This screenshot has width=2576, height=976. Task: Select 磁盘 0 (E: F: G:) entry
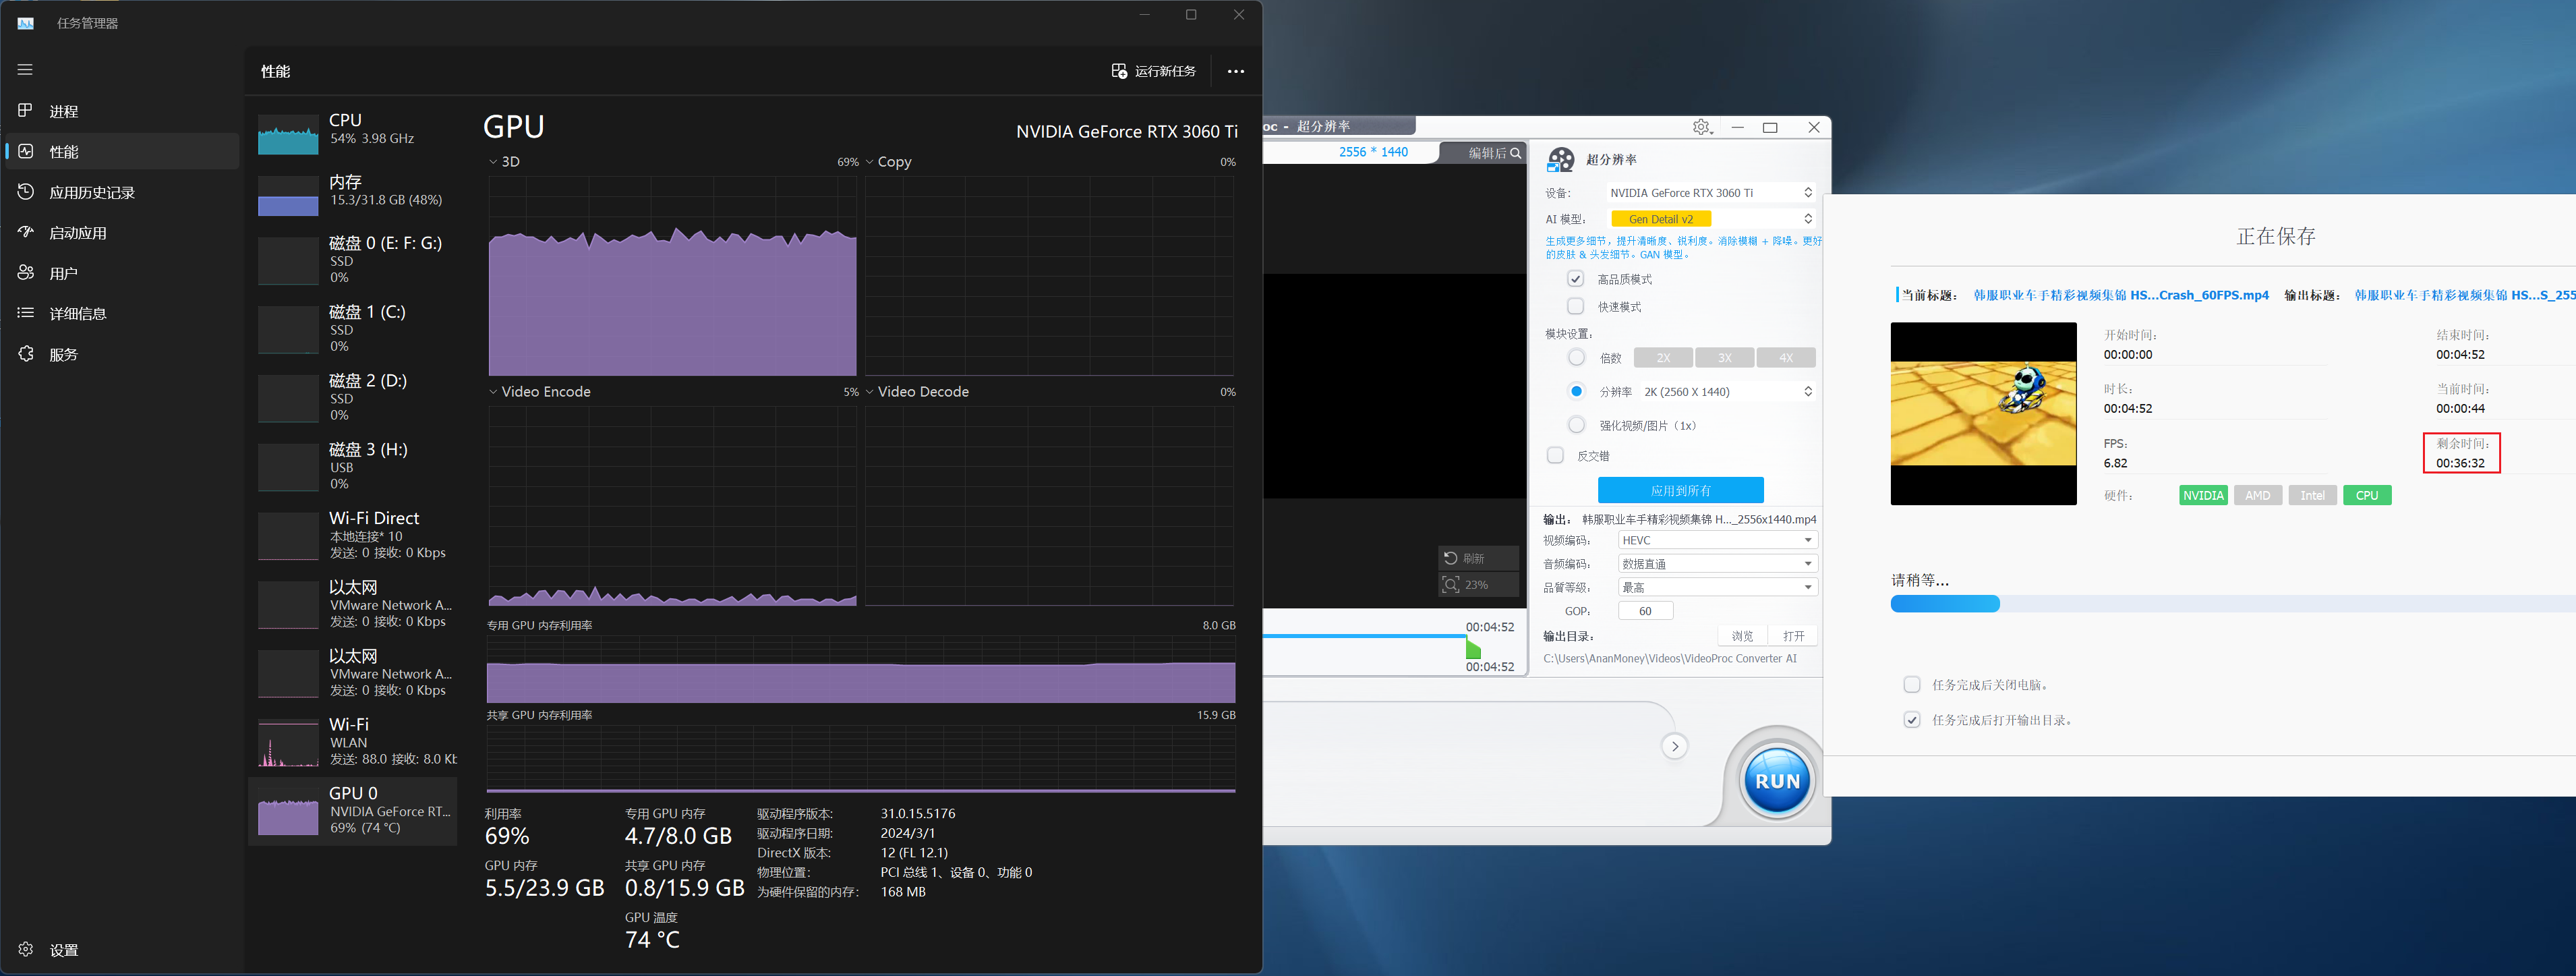(x=353, y=260)
